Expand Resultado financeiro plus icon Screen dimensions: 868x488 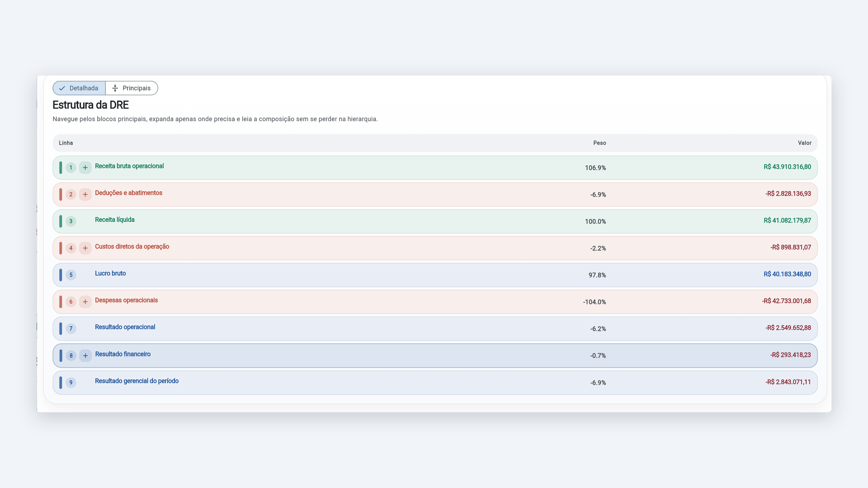pos(85,356)
